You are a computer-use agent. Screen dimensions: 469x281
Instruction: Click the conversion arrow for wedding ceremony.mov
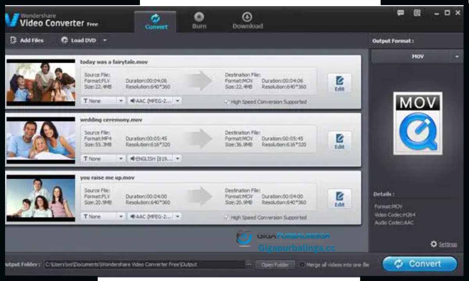click(x=198, y=139)
